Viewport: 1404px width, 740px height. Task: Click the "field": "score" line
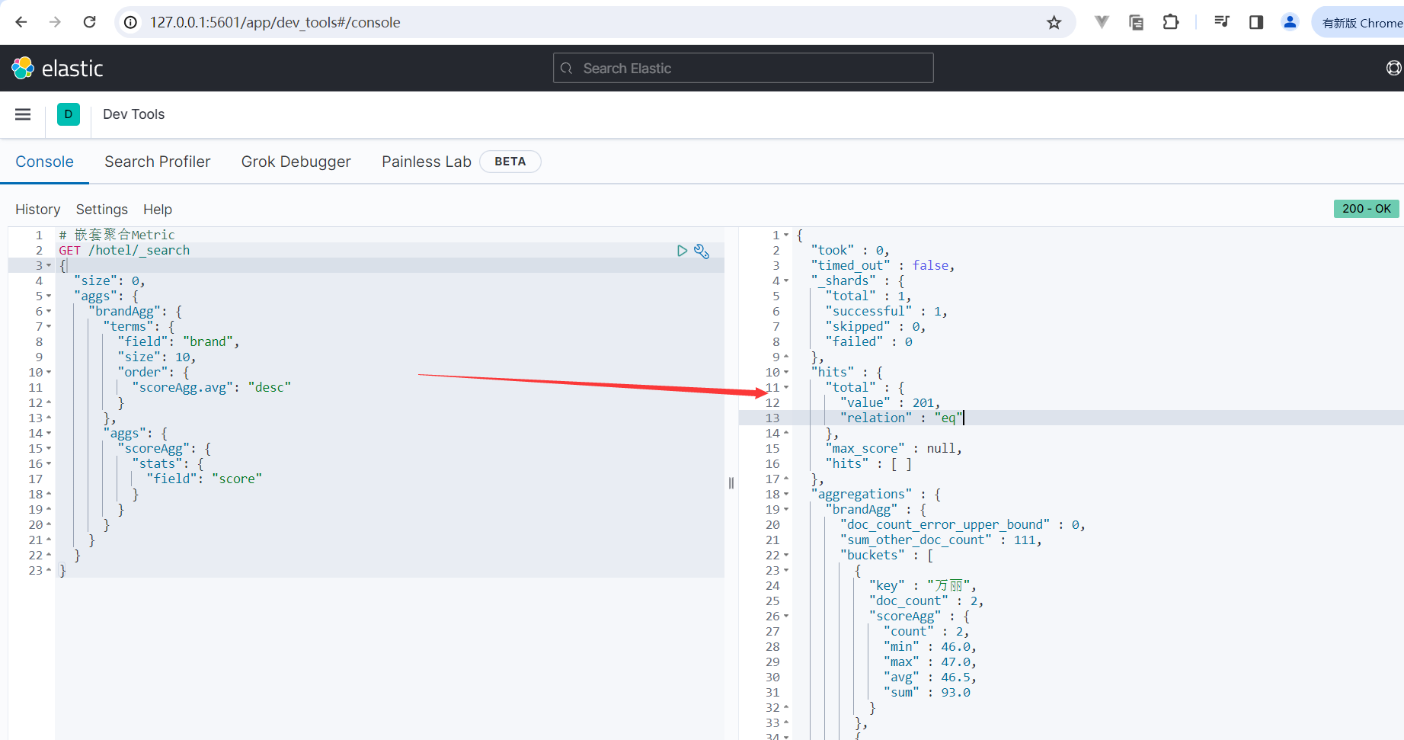pyautogui.click(x=204, y=479)
